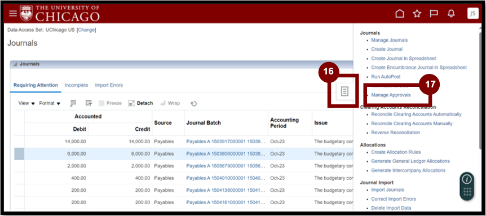This screenshot has width=486, height=216.
Task: Refresh the Journals table
Action: (194, 104)
